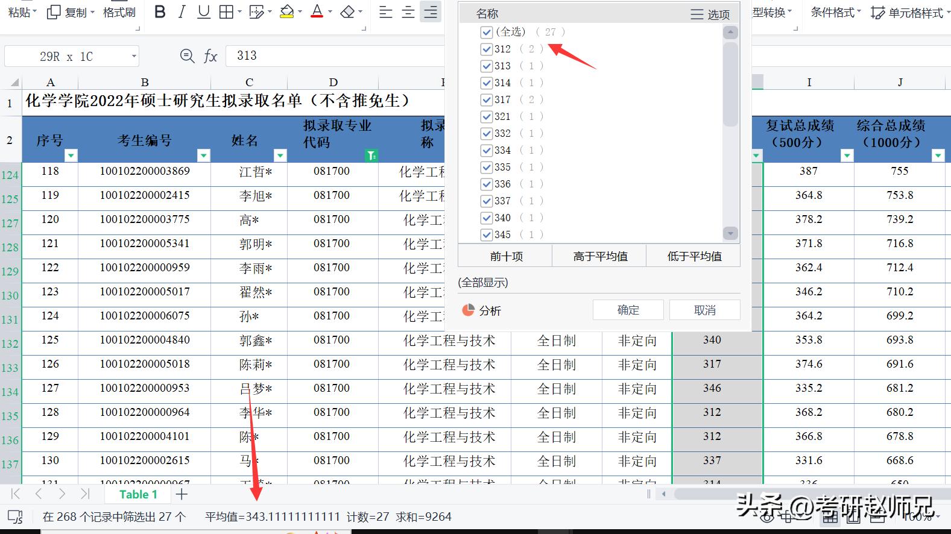Click the cell borders icon
951x534 pixels.
[226, 12]
